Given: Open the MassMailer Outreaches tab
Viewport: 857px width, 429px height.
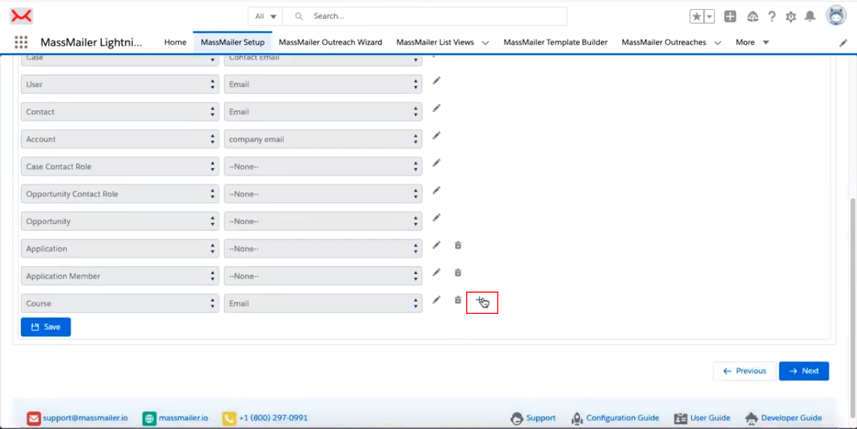Looking at the screenshot, I should coord(664,42).
